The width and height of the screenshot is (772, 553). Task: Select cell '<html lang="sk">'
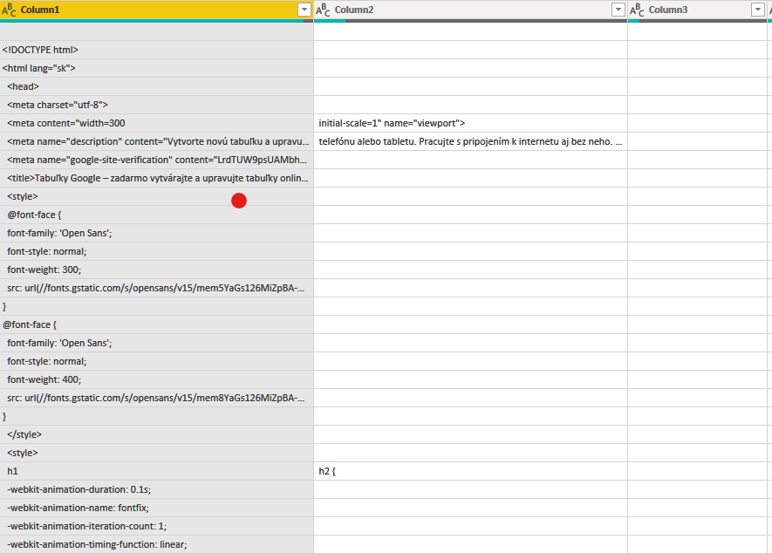point(156,68)
